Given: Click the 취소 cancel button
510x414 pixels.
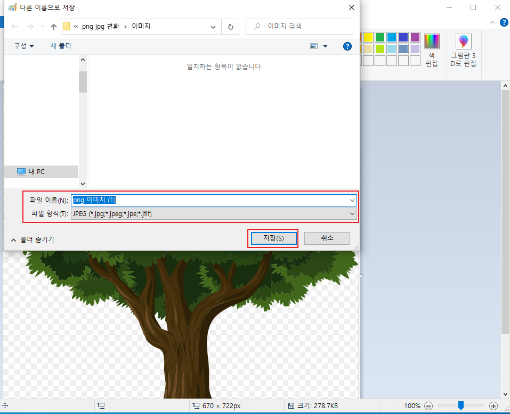Looking at the screenshot, I should [x=327, y=238].
